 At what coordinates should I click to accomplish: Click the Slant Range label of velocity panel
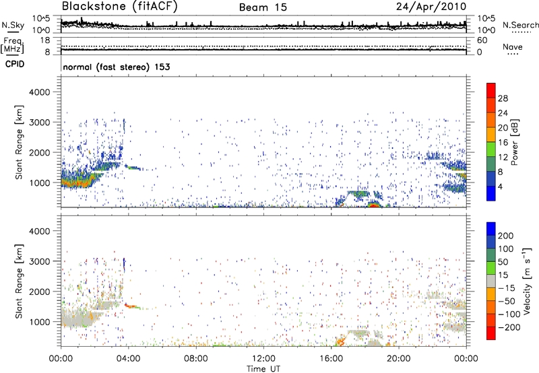(19, 281)
